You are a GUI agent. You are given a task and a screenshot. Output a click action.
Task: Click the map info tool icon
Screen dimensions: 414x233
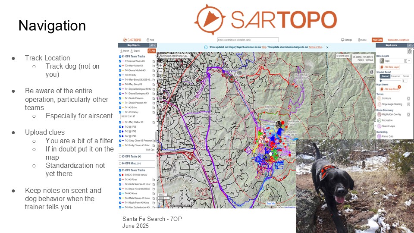coord(160,90)
